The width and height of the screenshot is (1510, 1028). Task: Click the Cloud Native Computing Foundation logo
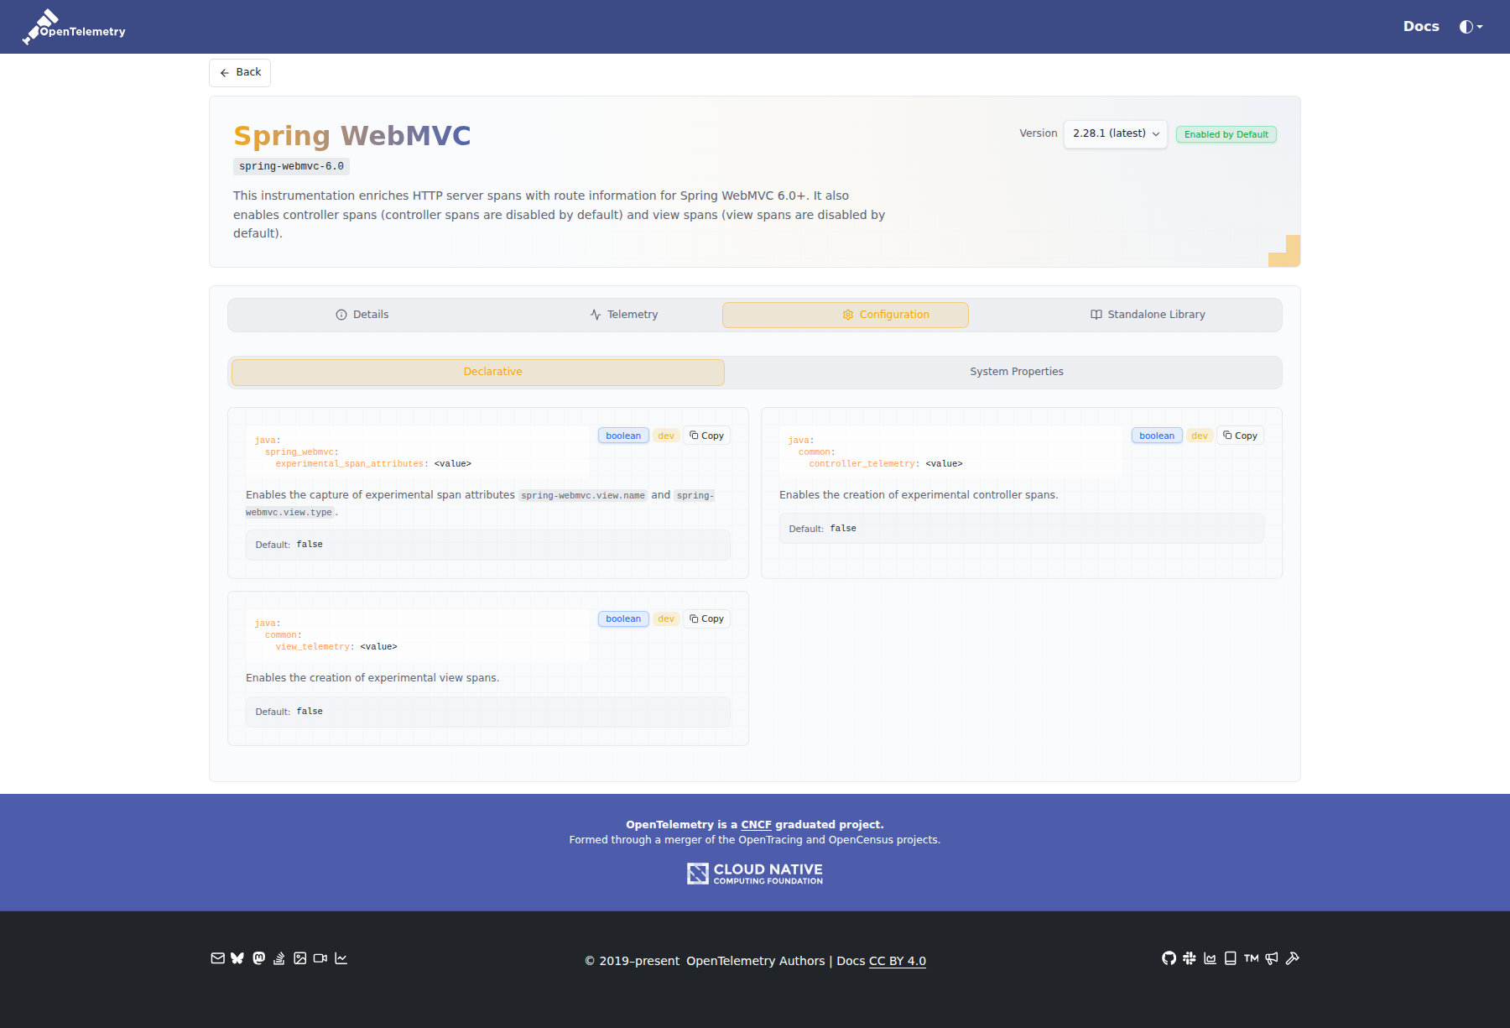point(755,874)
